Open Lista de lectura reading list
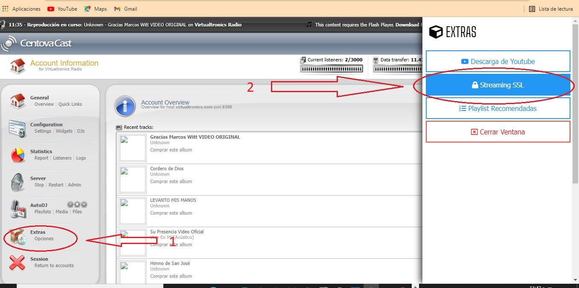The width and height of the screenshot is (579, 288). [x=551, y=9]
